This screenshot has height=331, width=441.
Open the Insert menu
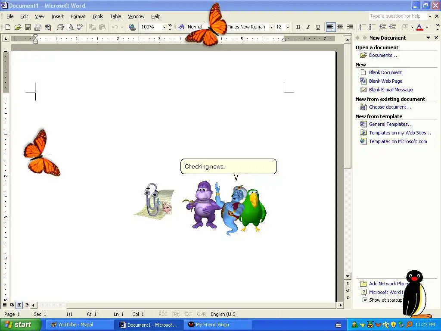57,16
